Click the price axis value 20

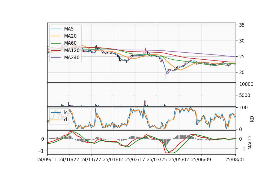(242, 72)
